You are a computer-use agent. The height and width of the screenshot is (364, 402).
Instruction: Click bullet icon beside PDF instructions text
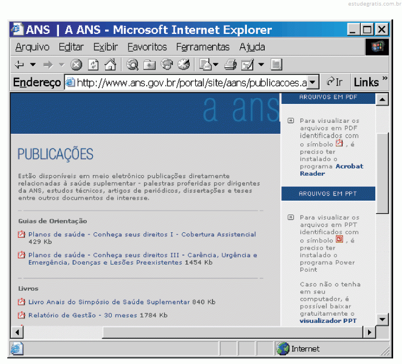(290, 121)
